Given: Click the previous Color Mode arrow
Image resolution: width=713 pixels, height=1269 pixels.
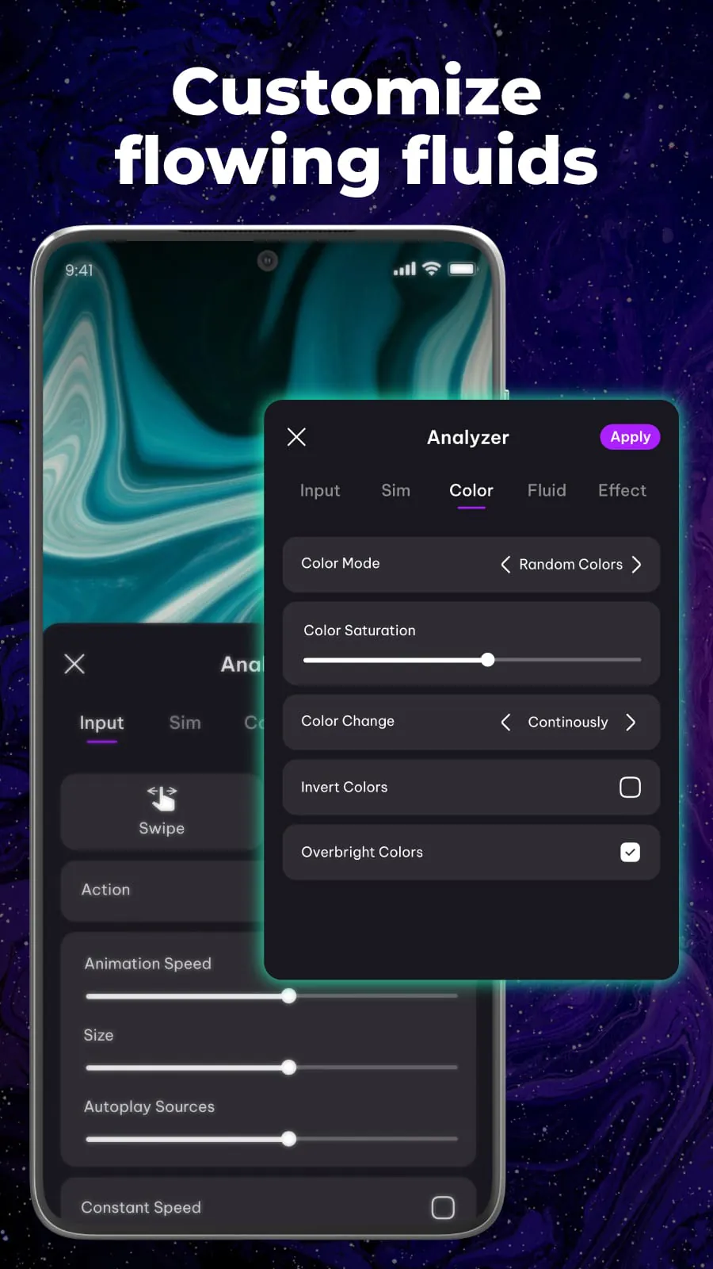Looking at the screenshot, I should 505,565.
